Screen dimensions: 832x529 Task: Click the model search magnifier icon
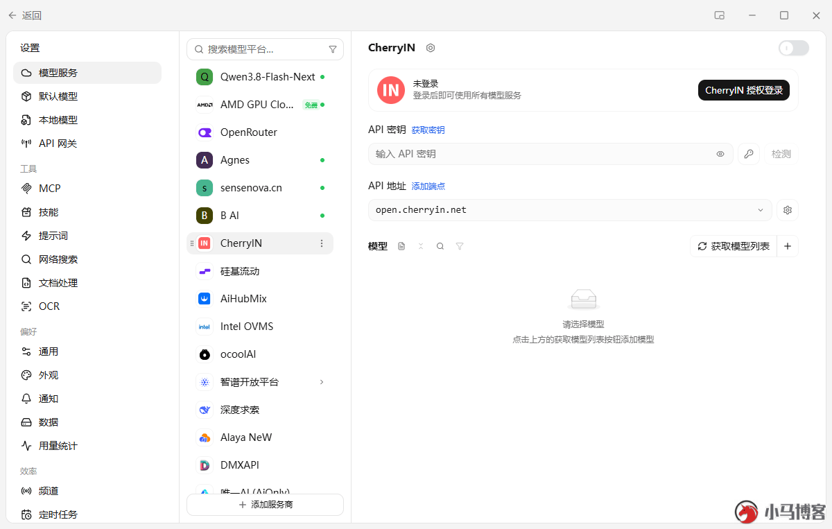point(440,246)
